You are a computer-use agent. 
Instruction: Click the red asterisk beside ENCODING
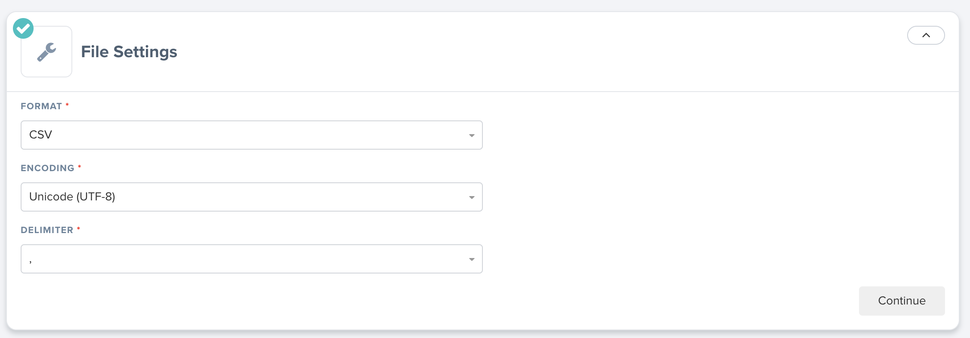(80, 167)
